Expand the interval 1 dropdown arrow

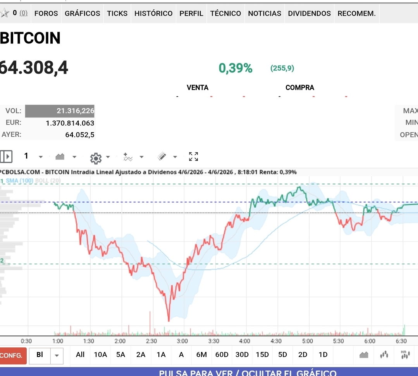41,157
